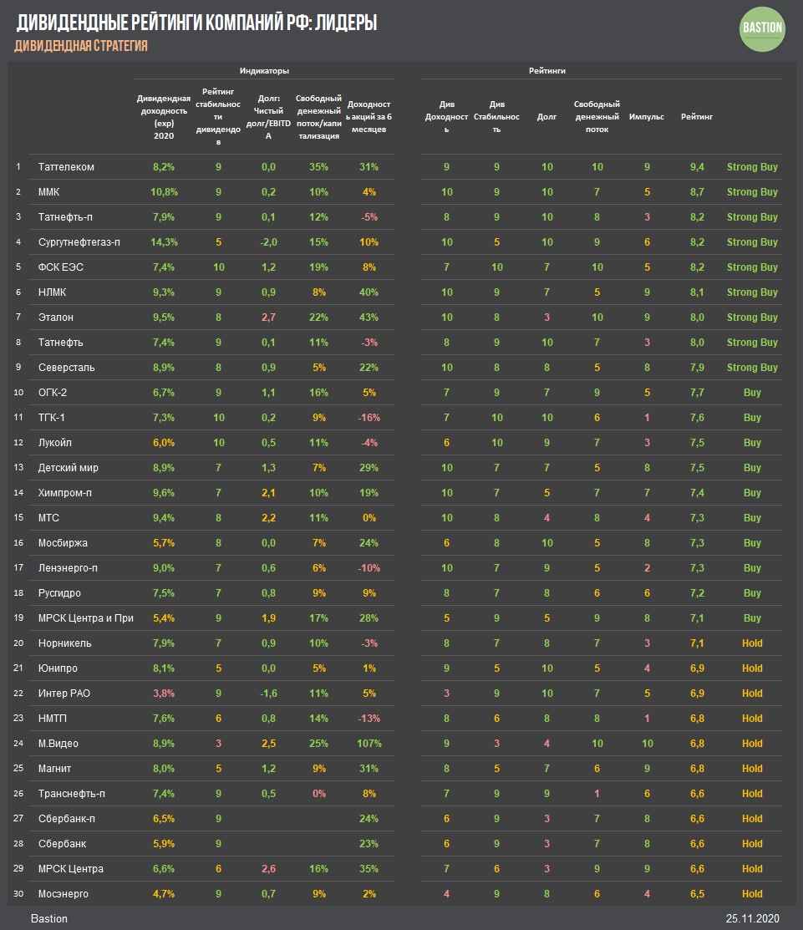The width and height of the screenshot is (803, 930).
Task: Click the 'Дивидендная доходность (exp) 2020' column header
Action: pyautogui.click(x=164, y=117)
